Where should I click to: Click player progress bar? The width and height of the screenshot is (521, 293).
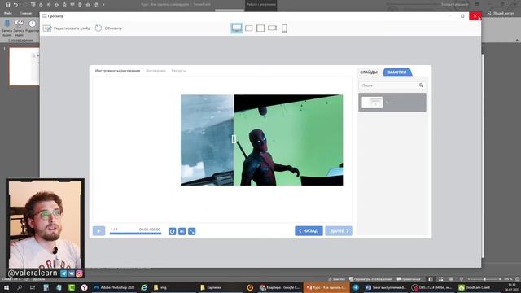click(136, 234)
